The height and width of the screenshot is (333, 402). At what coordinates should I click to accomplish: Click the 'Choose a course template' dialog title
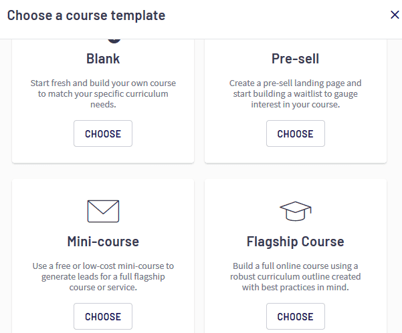(86, 15)
